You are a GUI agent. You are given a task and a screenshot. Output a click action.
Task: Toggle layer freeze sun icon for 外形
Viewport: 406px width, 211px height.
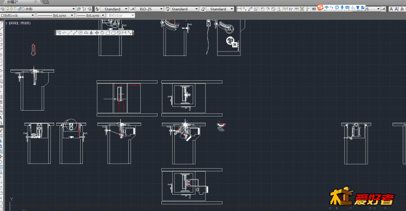pos(12,9)
